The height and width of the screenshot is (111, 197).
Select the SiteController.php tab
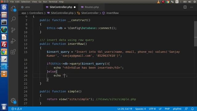coord(61,7)
